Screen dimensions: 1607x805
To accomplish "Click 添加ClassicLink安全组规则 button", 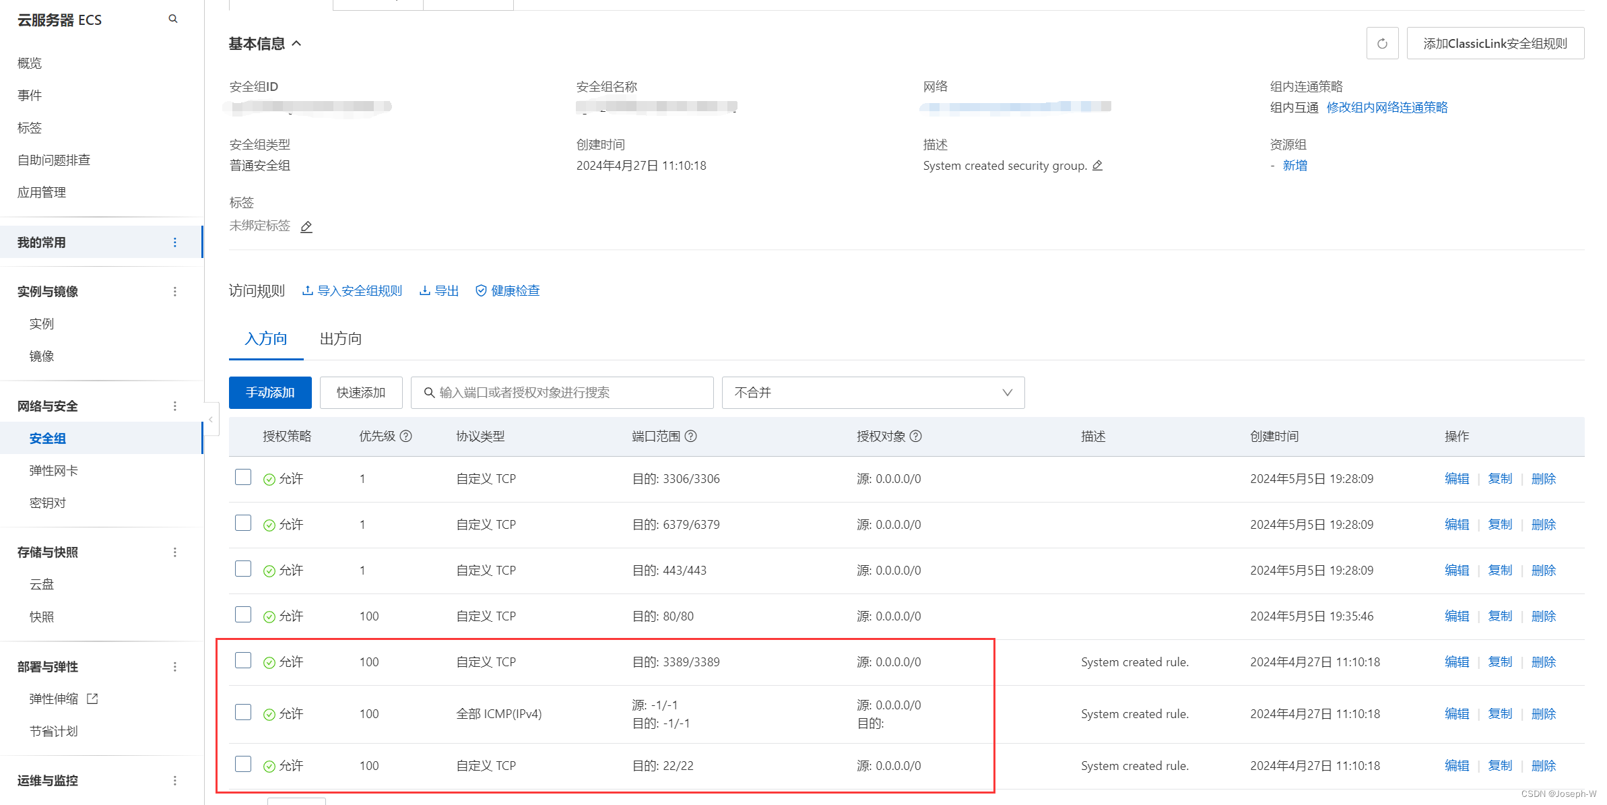I will coord(1495,43).
